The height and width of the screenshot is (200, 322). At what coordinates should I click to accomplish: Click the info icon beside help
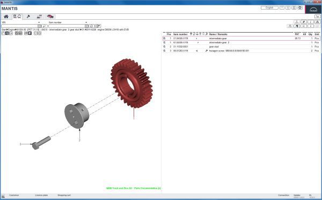tap(288, 8)
